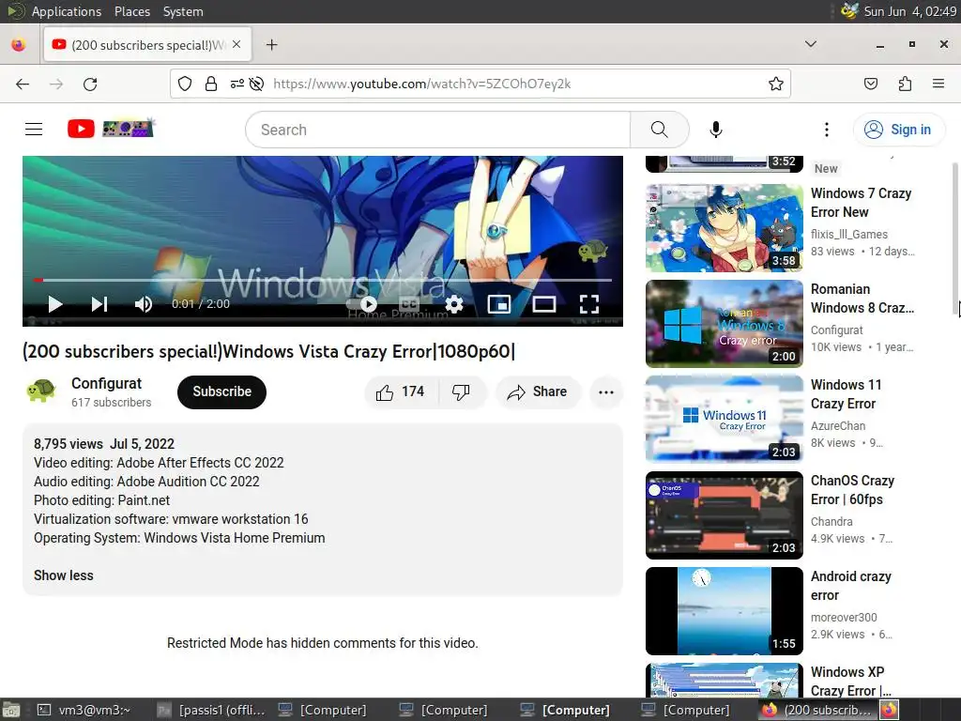Open Configurat channel name link
The width and height of the screenshot is (961, 721).
pos(107,383)
